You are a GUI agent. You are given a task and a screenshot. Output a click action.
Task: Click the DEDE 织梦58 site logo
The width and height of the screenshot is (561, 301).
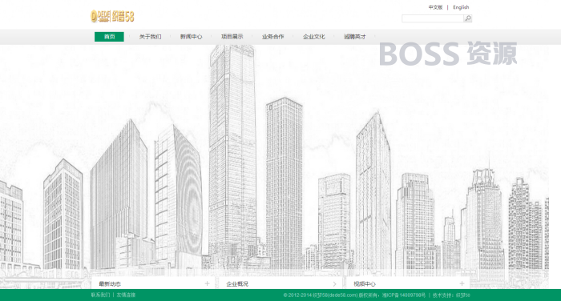[113, 17]
